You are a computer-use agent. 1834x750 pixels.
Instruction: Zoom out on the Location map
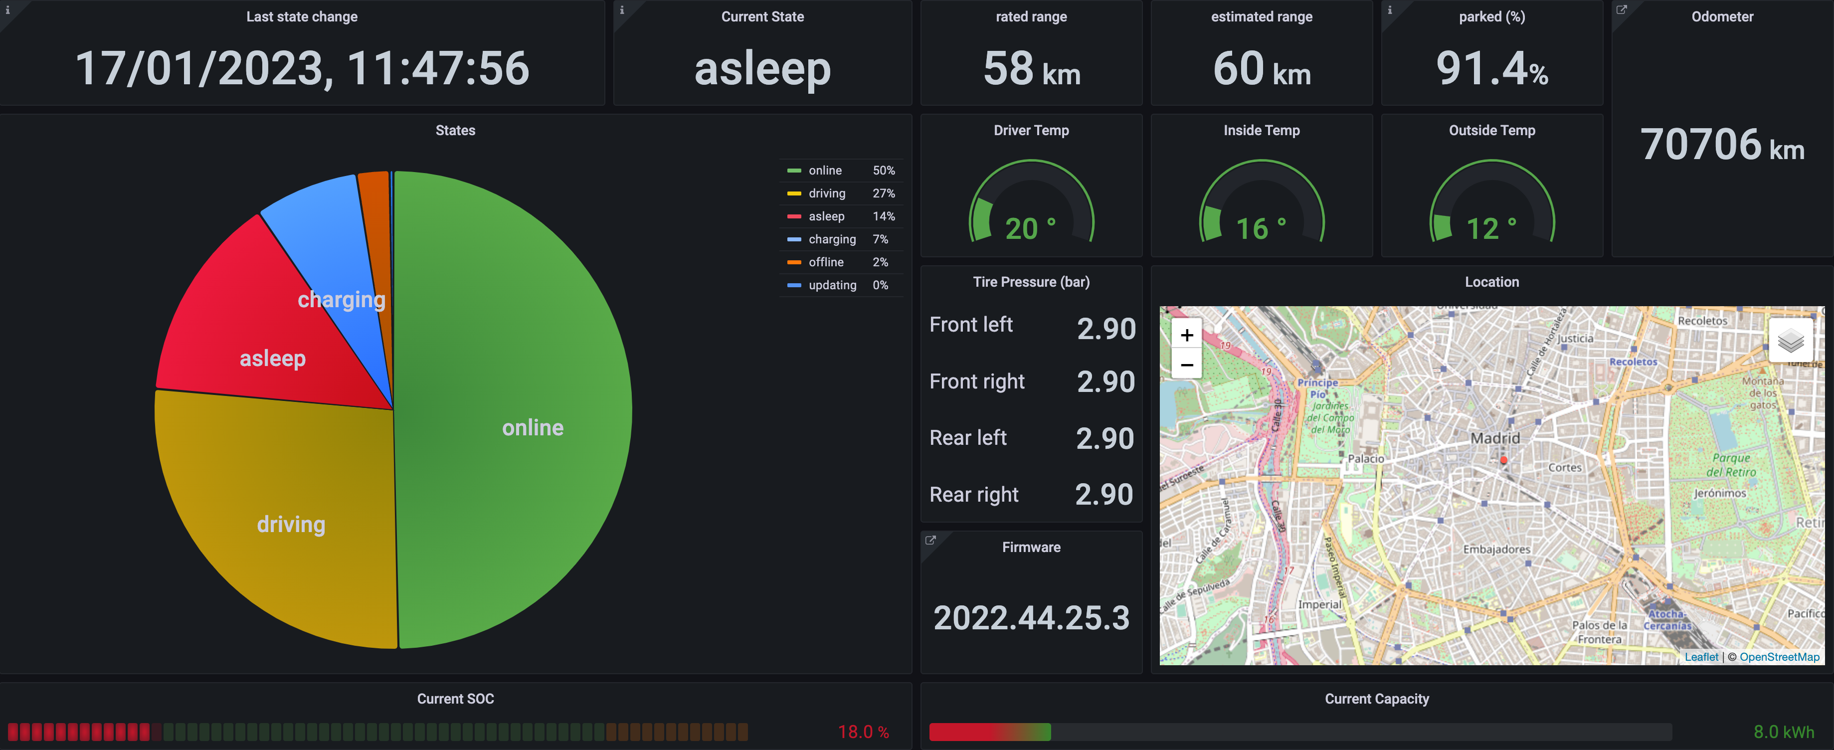(1186, 365)
